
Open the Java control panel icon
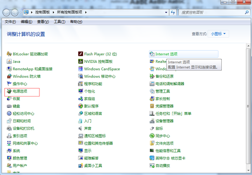pos(9,61)
